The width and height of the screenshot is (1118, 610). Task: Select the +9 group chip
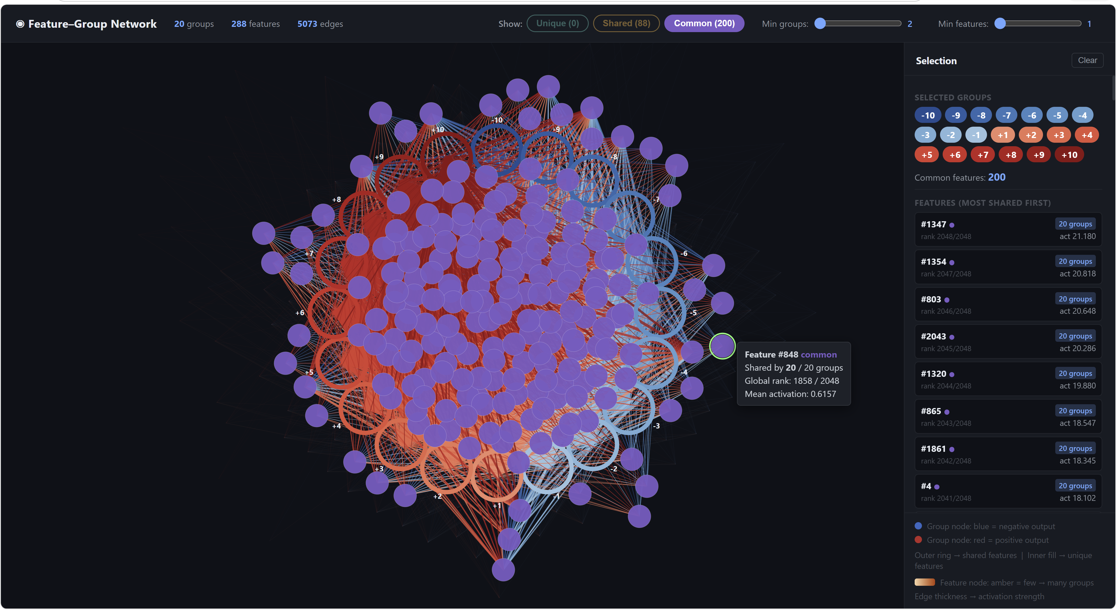point(1039,155)
